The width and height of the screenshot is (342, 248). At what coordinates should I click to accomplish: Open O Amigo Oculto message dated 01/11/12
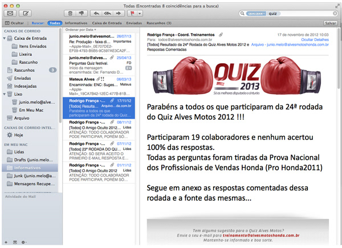[99, 172]
